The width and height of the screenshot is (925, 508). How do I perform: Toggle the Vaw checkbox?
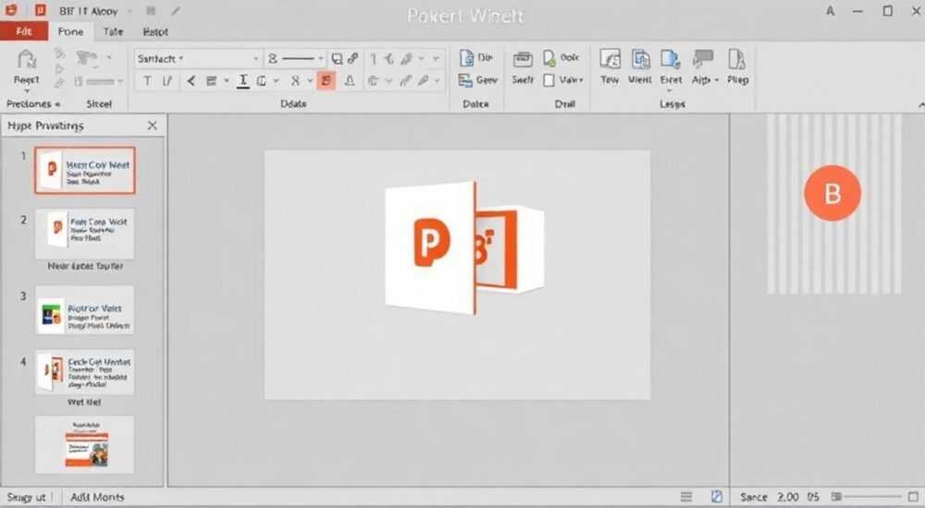(x=549, y=80)
